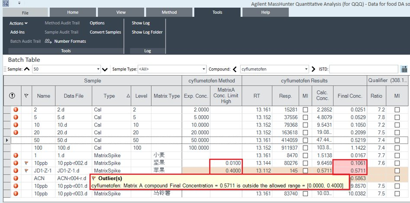The image size is (410, 203).
Task: Click Show Log
Action: point(141,23)
